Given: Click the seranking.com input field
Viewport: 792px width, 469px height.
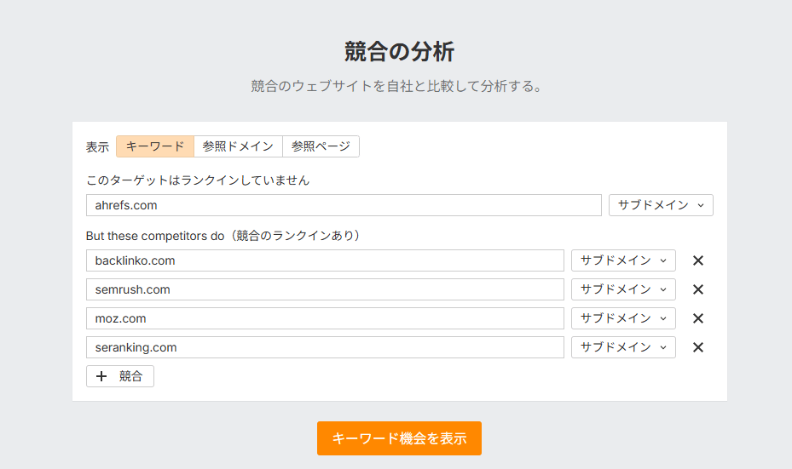Looking at the screenshot, I should [x=325, y=347].
